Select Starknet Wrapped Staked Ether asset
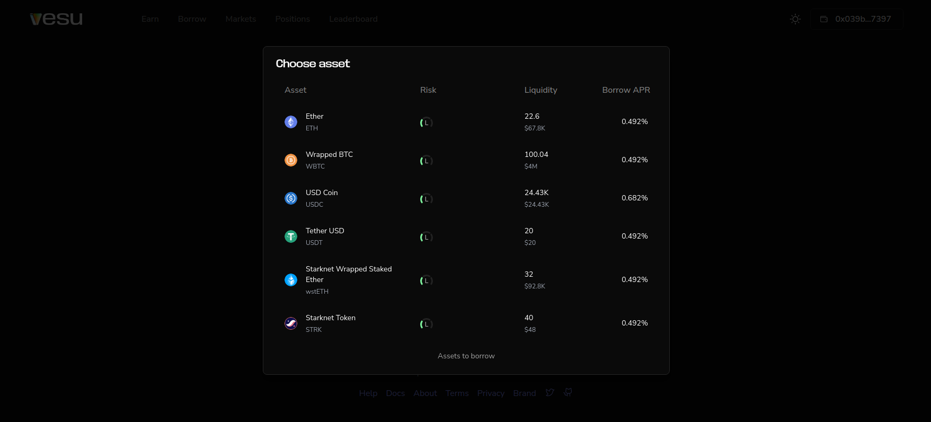The image size is (931, 422). pyautogui.click(x=466, y=280)
